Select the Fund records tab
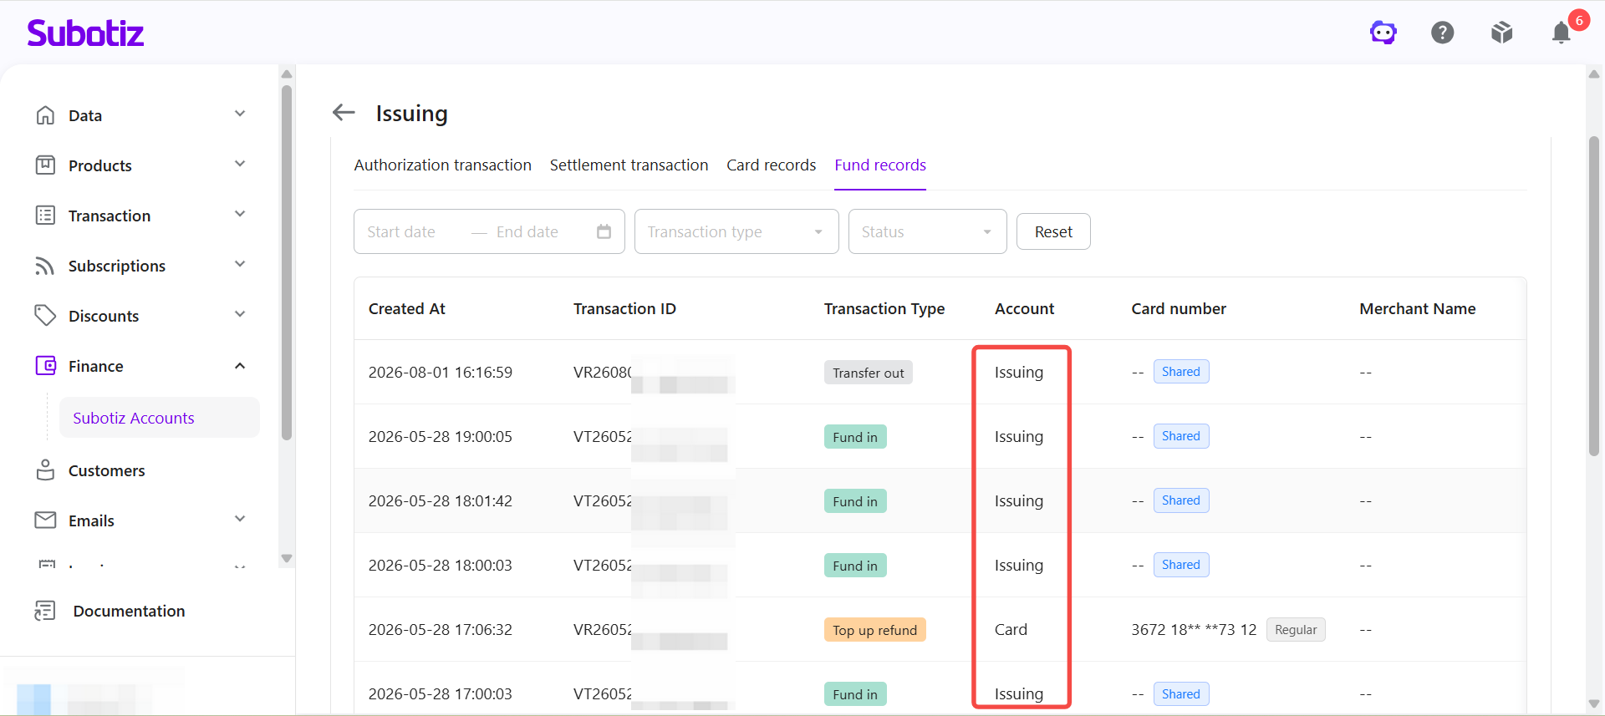The width and height of the screenshot is (1605, 716). coord(880,165)
